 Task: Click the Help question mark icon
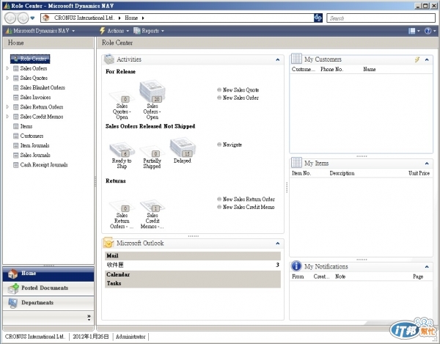tap(428, 31)
